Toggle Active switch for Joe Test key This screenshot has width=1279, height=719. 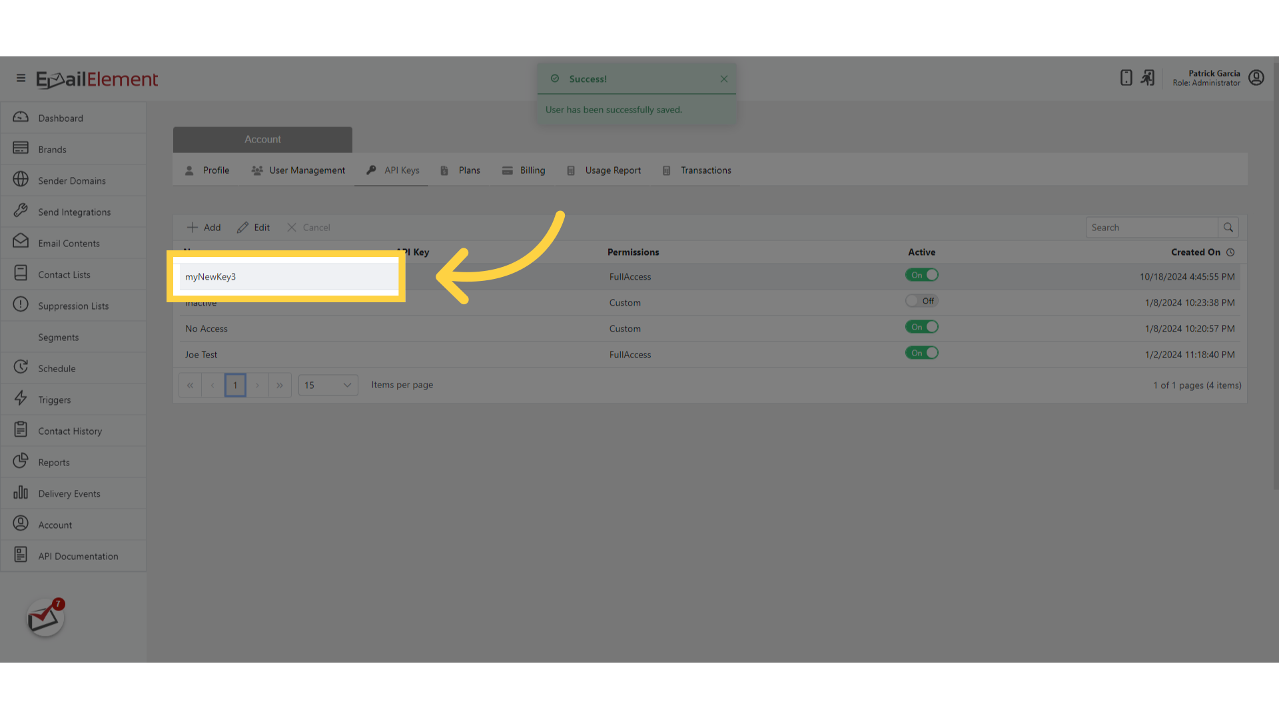point(922,353)
